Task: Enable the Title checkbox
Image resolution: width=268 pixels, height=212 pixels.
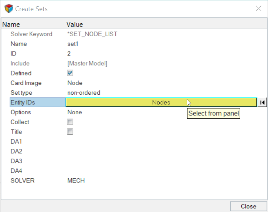Action: click(x=70, y=132)
